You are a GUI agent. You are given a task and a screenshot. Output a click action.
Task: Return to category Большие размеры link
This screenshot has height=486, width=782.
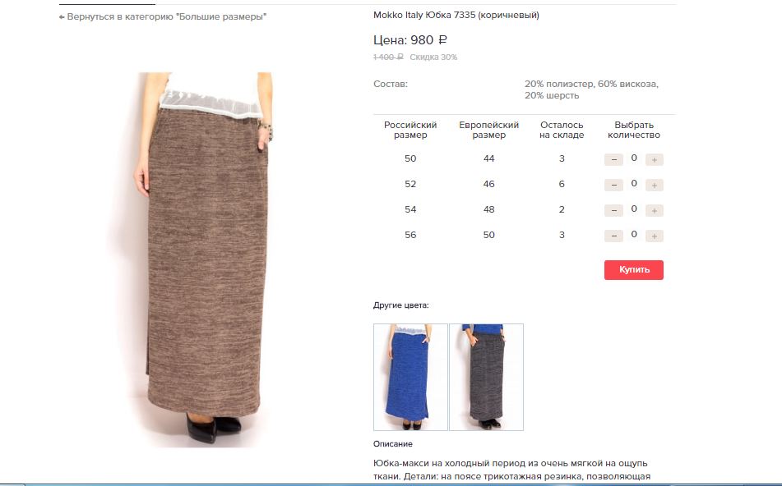(163, 16)
